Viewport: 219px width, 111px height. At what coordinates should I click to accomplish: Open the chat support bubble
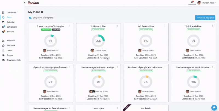coord(214,107)
